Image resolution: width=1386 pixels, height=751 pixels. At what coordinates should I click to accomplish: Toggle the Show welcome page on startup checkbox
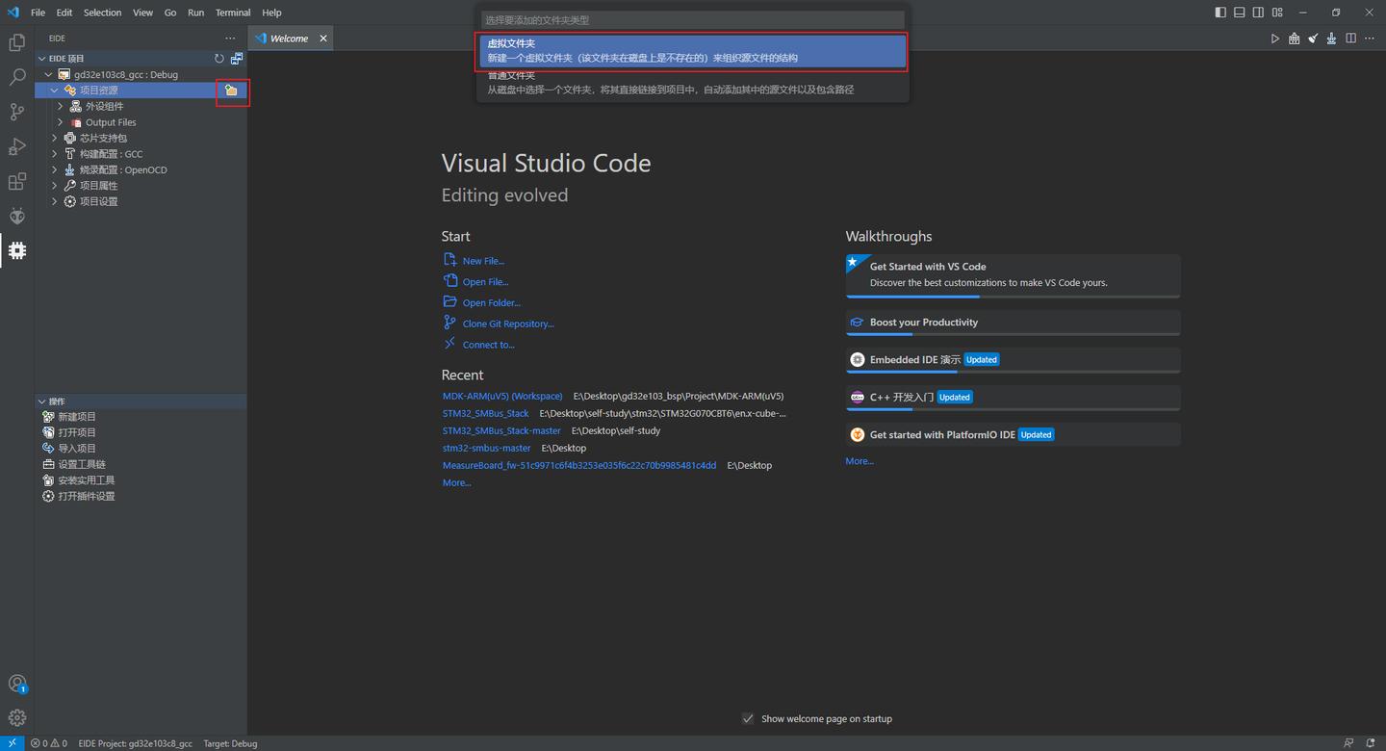pyautogui.click(x=748, y=718)
